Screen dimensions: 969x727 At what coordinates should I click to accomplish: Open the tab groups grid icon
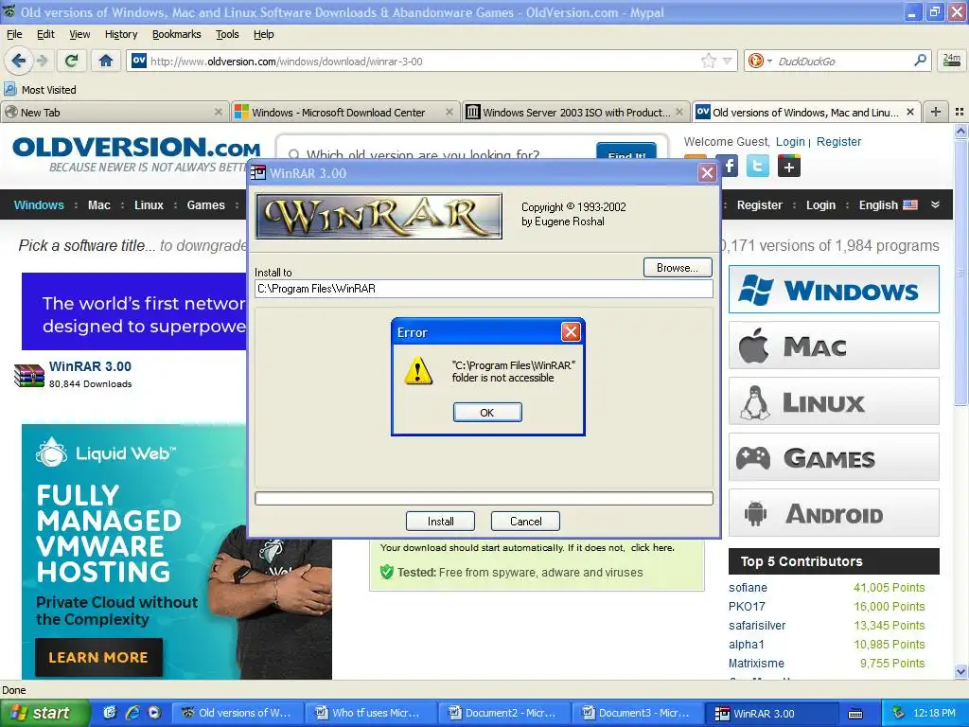(x=960, y=112)
